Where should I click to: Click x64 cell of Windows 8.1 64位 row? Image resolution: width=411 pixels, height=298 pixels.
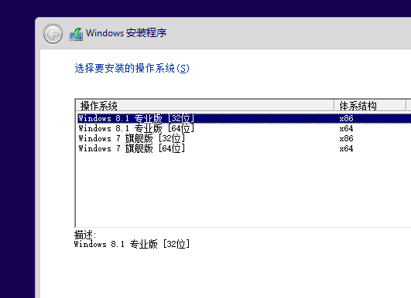click(x=346, y=128)
